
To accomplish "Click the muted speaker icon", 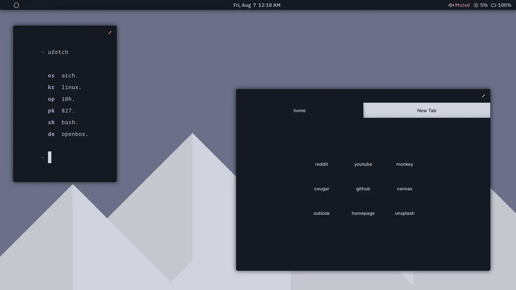I will click(451, 5).
